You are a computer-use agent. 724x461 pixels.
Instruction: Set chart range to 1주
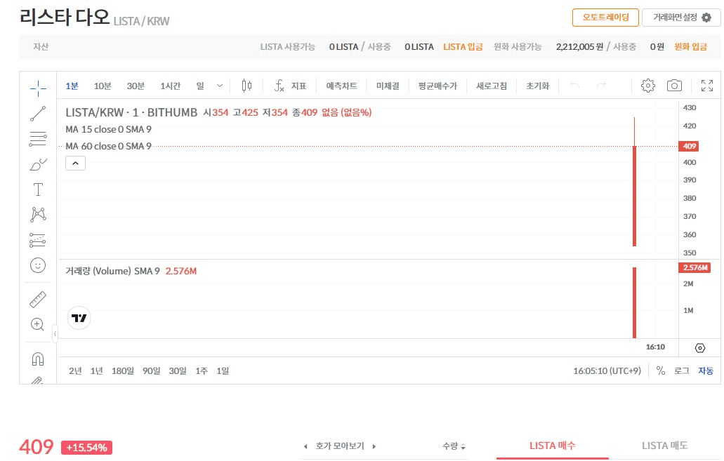(202, 371)
